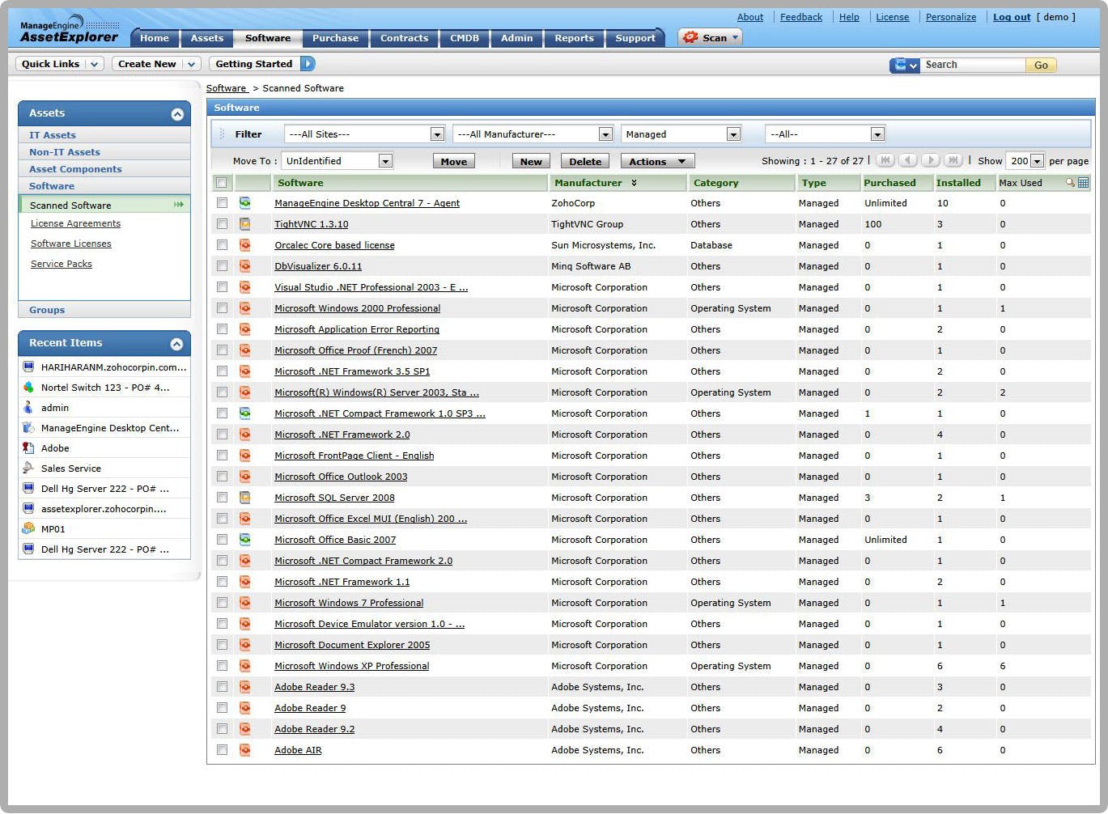Open the Reports tab
This screenshot has width=1108, height=814.
tap(574, 38)
